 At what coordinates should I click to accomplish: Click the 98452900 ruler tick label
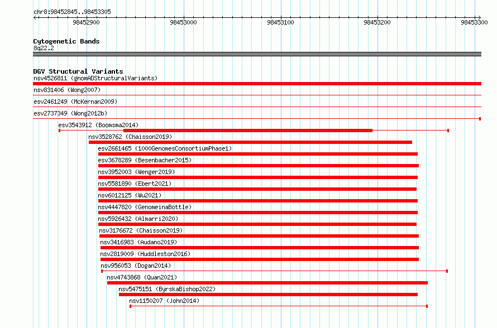tap(86, 22)
